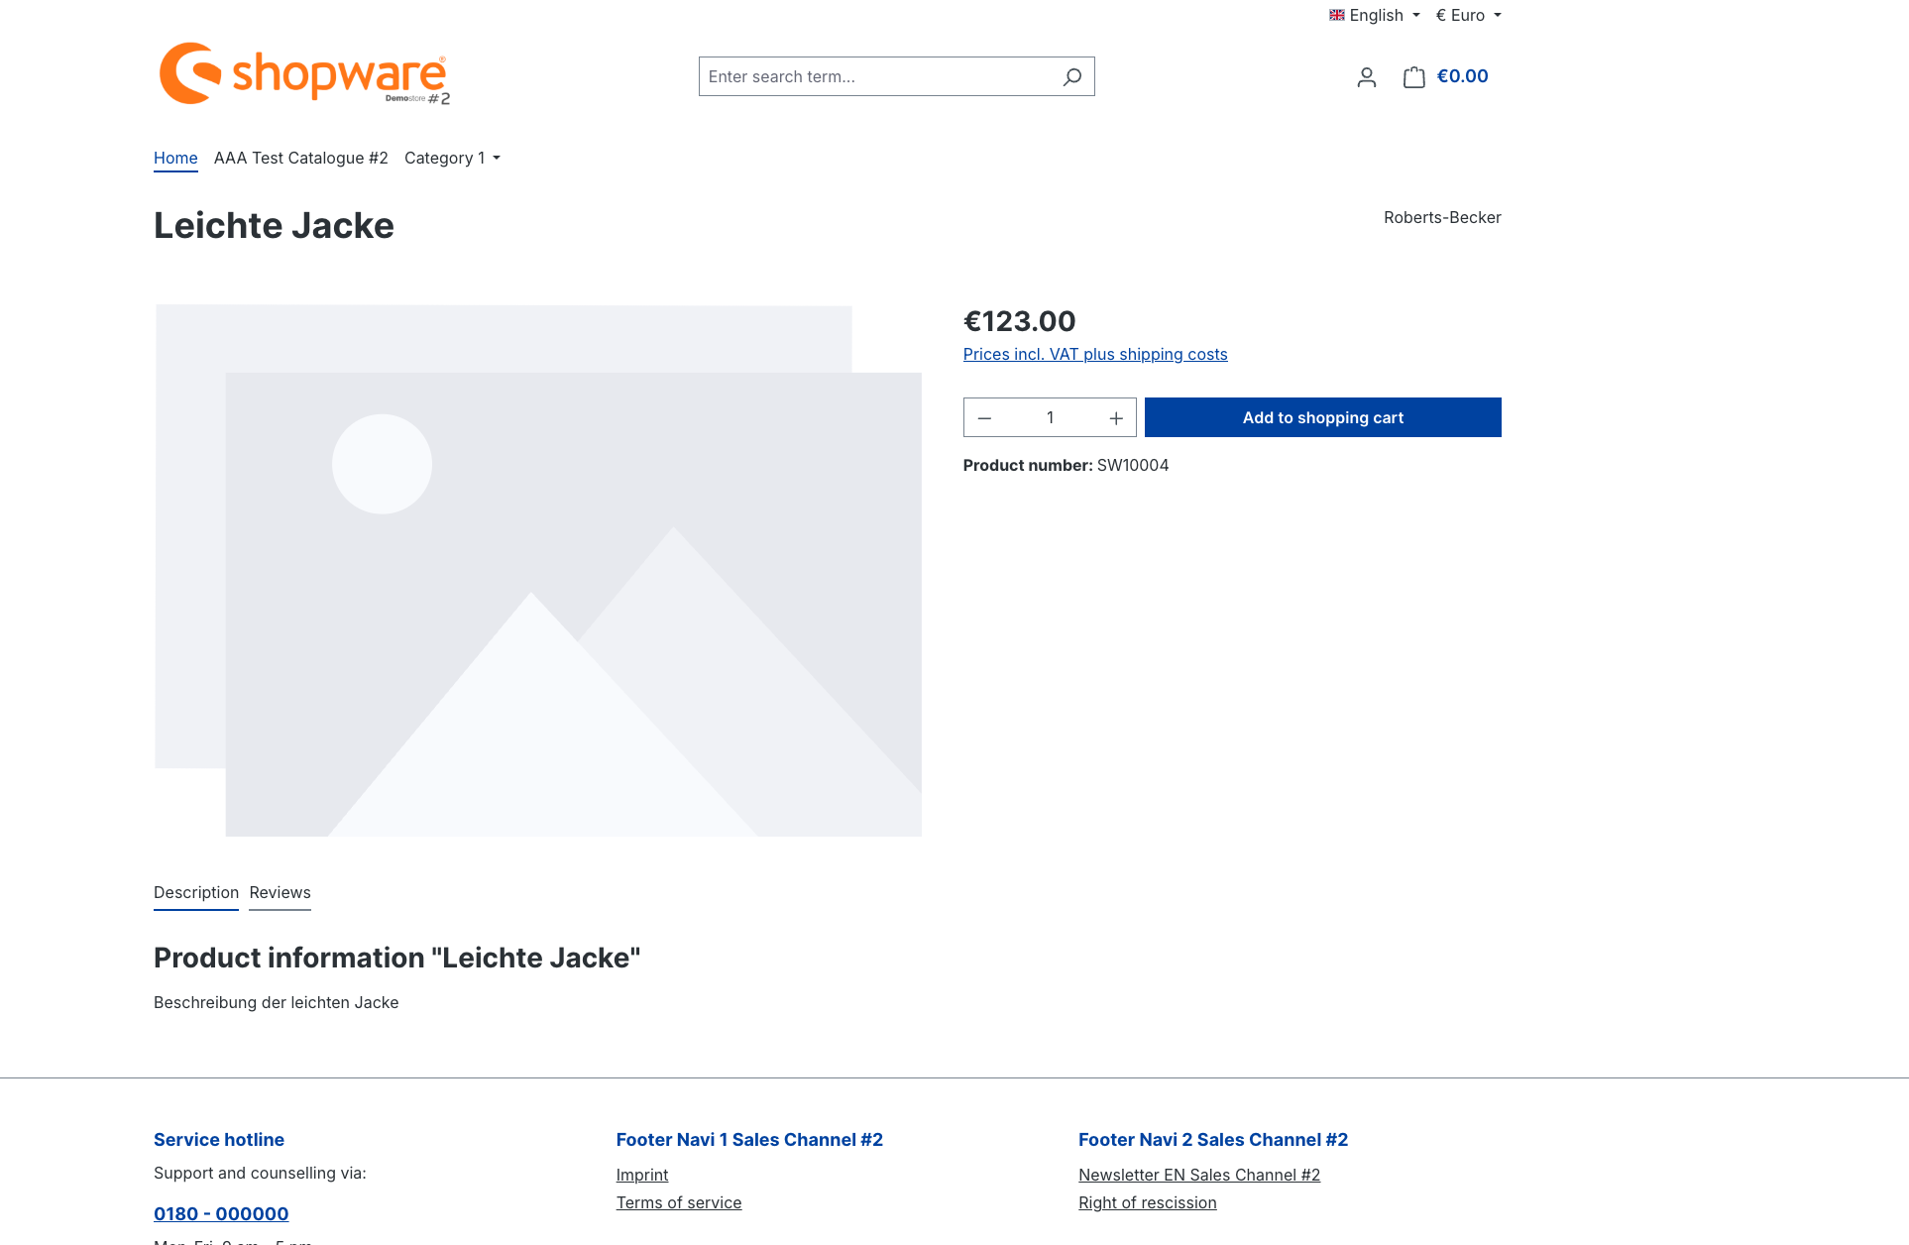Expand the Category 1 menu
Image resolution: width=1909 pixels, height=1245 pixels.
(x=452, y=158)
